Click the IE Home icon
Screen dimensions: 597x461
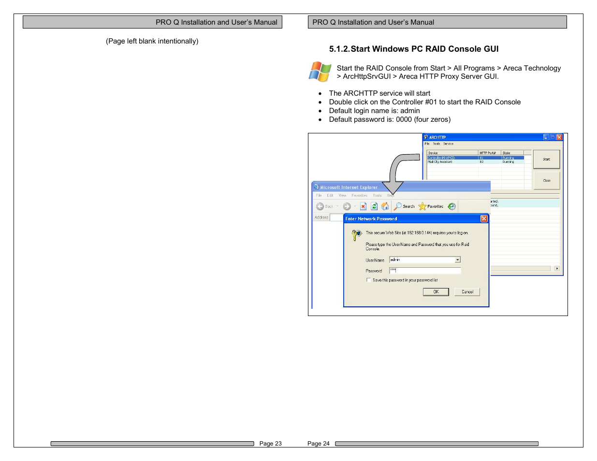click(x=385, y=206)
